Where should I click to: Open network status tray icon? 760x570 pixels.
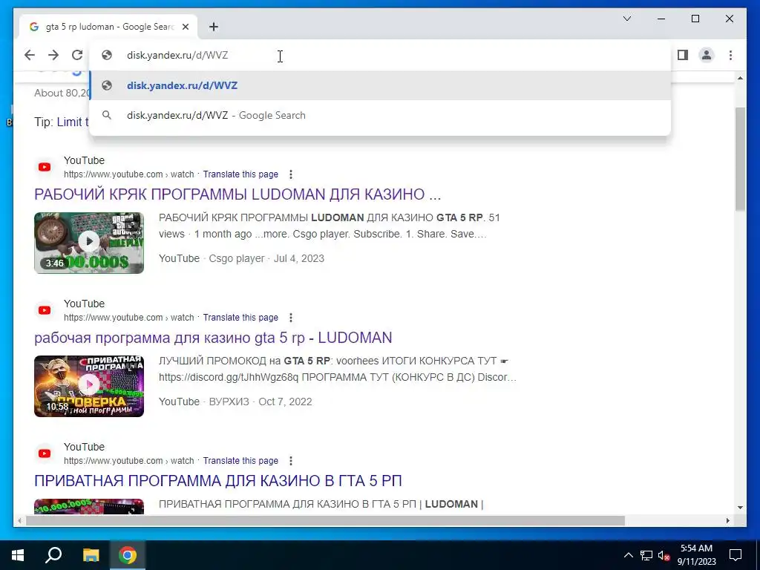point(646,555)
